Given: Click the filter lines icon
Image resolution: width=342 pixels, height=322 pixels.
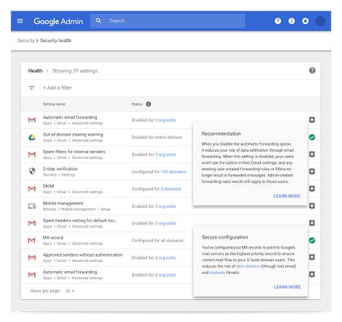Looking at the screenshot, I should click(x=31, y=88).
